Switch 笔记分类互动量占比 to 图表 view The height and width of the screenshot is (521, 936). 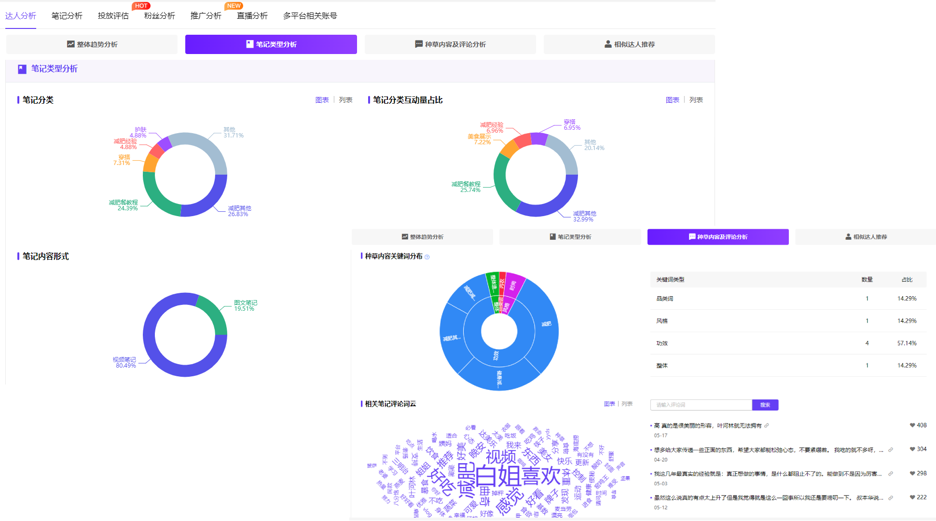(x=672, y=100)
